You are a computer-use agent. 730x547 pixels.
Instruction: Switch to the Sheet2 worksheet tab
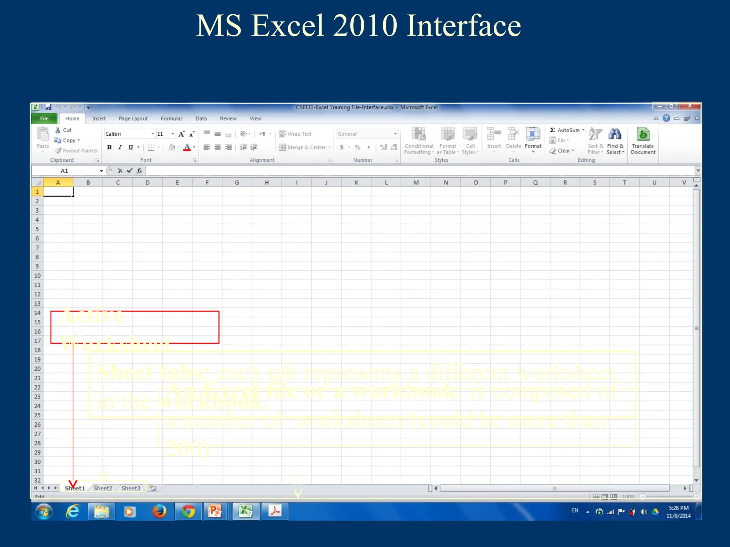(103, 488)
